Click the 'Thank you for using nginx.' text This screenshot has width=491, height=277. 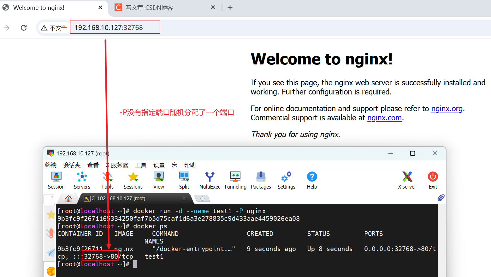pos(296,135)
